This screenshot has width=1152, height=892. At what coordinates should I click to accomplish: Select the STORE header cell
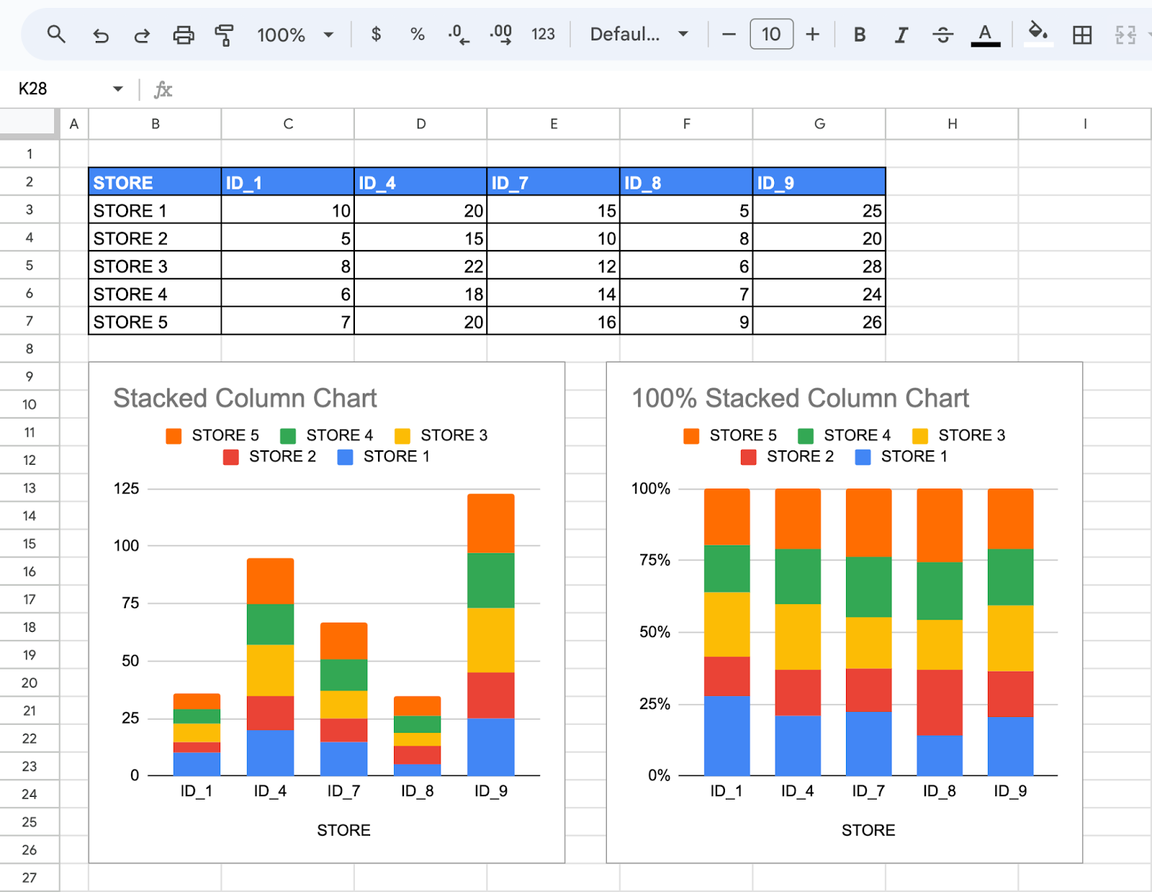(x=155, y=182)
